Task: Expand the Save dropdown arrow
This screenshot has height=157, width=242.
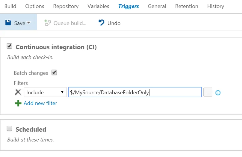Action: point(29,23)
